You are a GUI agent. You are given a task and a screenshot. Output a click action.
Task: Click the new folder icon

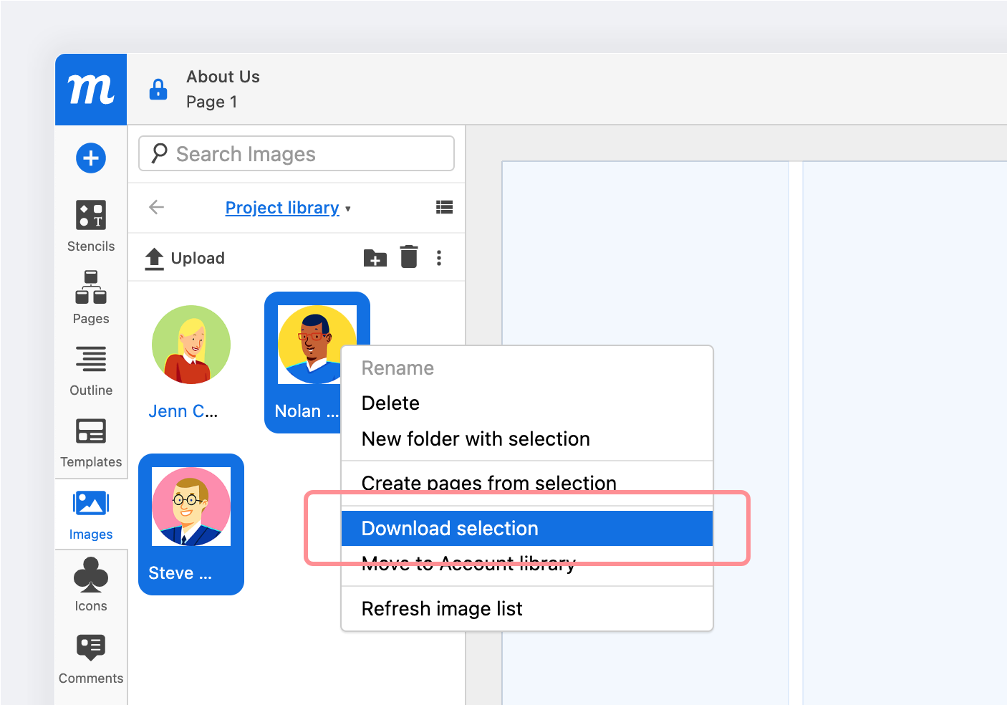point(375,258)
